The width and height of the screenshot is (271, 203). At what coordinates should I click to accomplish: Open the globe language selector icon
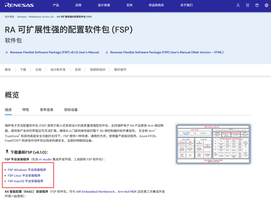pyautogui.click(x=266, y=5)
